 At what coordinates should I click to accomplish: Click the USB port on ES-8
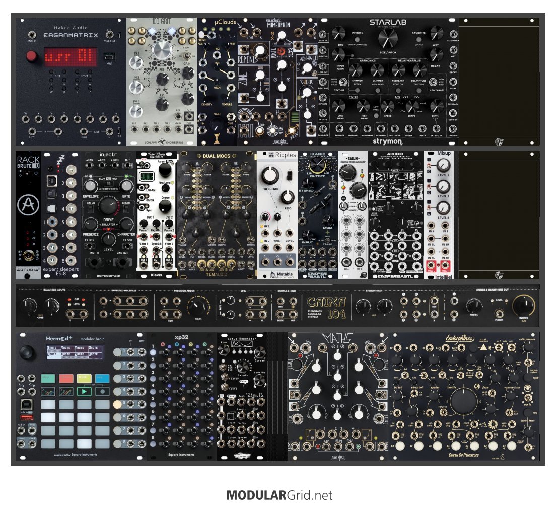(x=52, y=181)
